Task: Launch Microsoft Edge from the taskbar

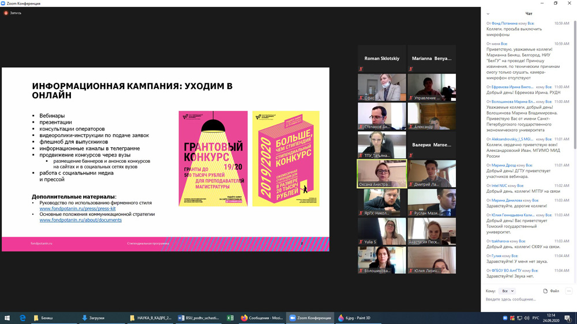Action: click(23, 318)
